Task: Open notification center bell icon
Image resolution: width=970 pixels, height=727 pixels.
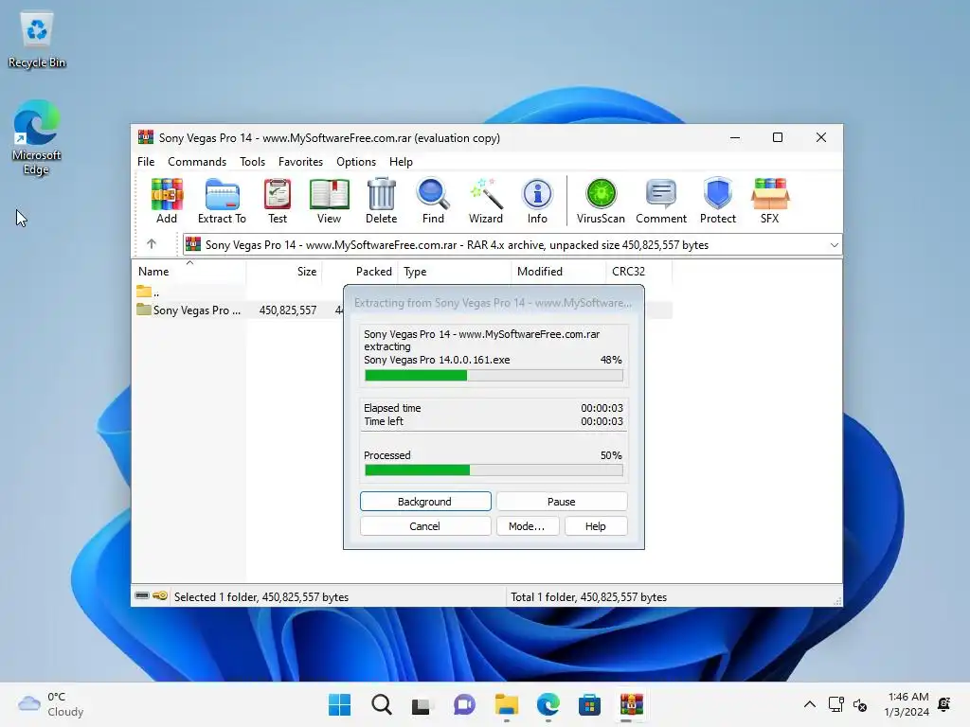Action: pos(944,704)
